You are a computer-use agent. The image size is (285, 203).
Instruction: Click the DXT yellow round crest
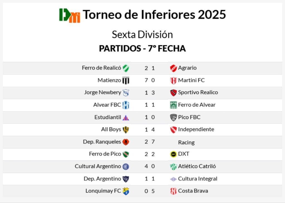click(173, 154)
